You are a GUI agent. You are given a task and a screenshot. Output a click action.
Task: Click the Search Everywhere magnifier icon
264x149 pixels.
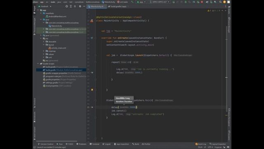[x=220, y=2]
